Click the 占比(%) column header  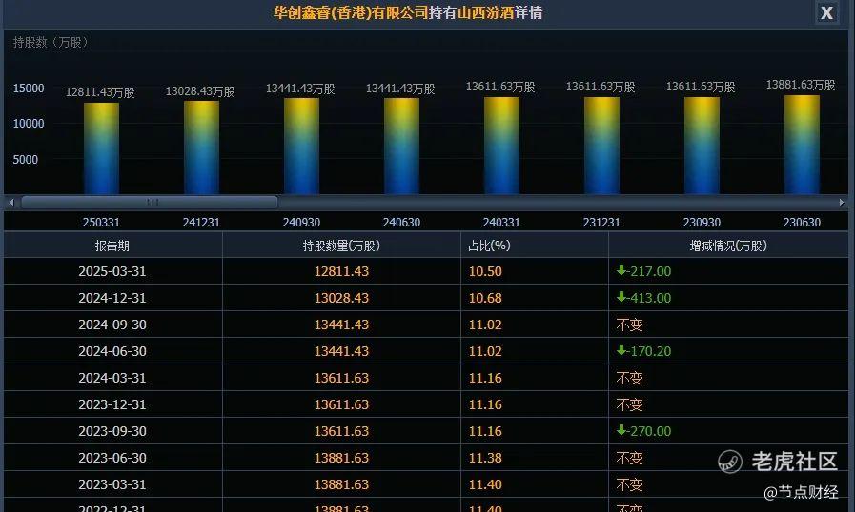pyautogui.click(x=535, y=246)
